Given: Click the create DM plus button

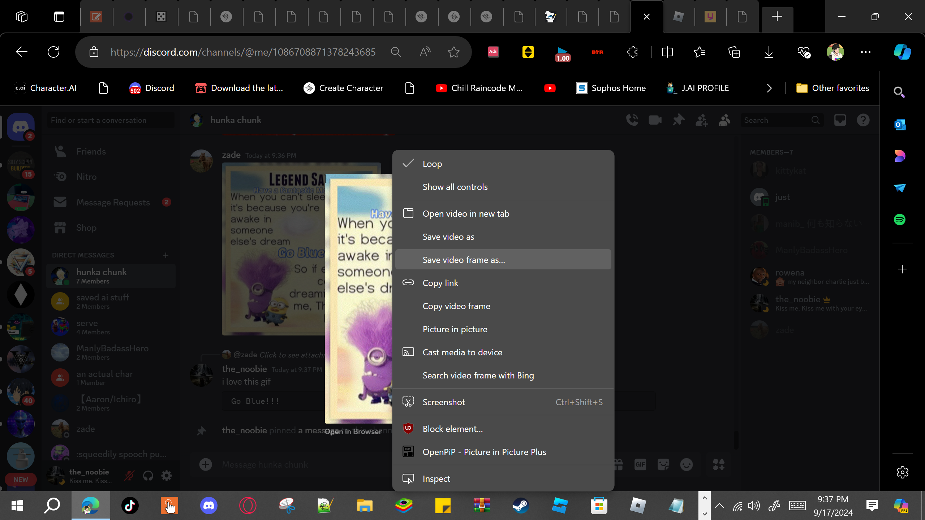Looking at the screenshot, I should point(166,255).
